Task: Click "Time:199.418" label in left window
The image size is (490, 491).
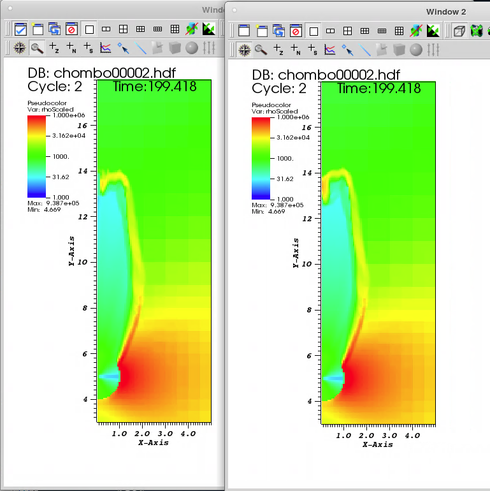Action: tap(155, 87)
